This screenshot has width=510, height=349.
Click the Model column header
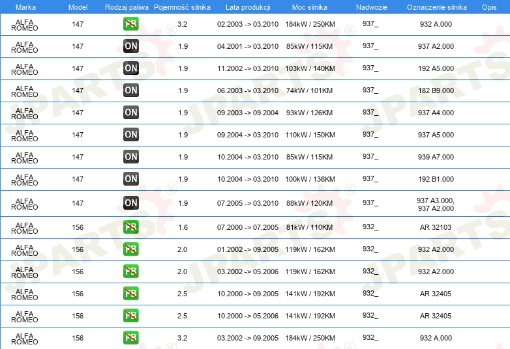point(78,7)
